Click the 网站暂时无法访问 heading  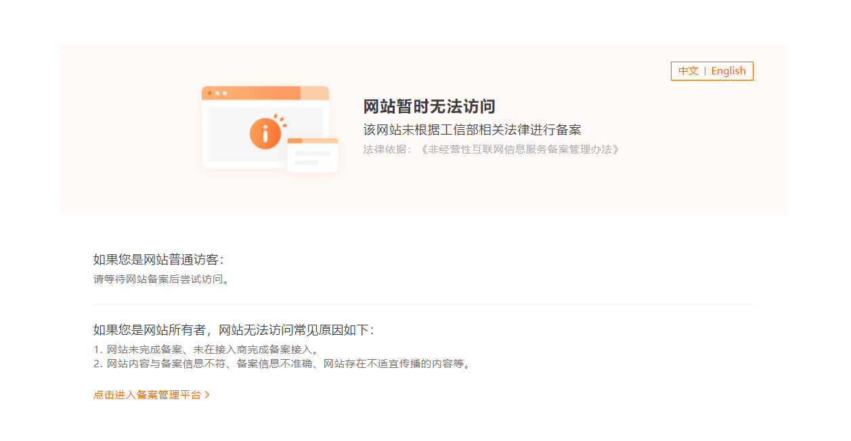429,107
